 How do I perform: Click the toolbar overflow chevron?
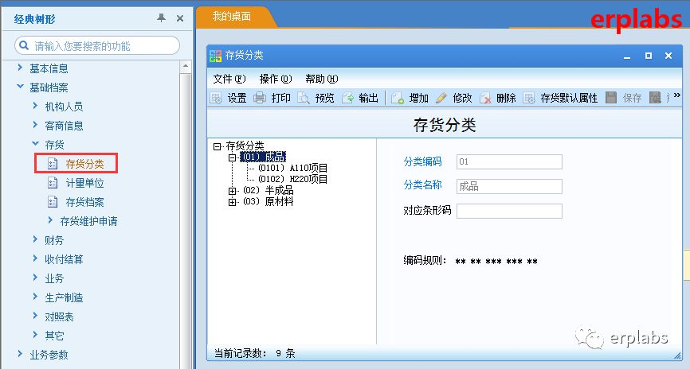click(x=676, y=95)
